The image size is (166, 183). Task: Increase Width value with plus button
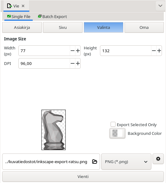(78, 51)
